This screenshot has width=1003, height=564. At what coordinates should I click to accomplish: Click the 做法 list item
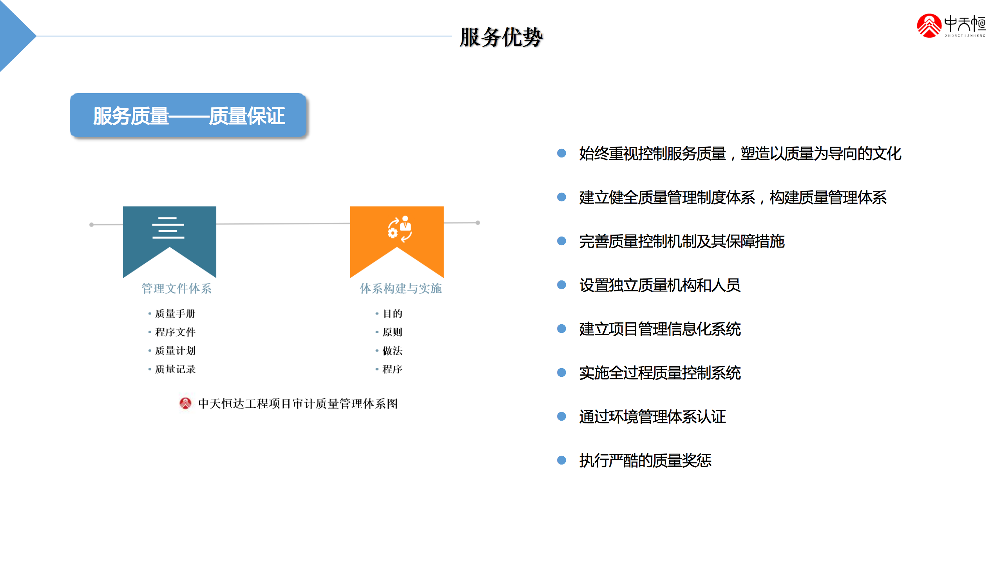[392, 351]
